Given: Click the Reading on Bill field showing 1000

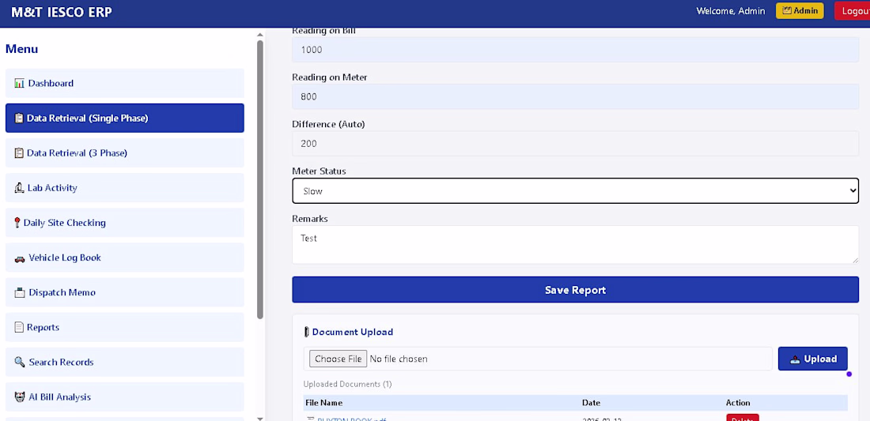Looking at the screenshot, I should coord(575,49).
